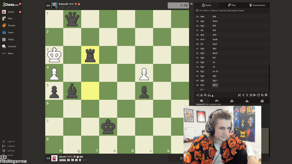
Task: Open the leaderboard bar-chart tab
Action: point(247,101)
